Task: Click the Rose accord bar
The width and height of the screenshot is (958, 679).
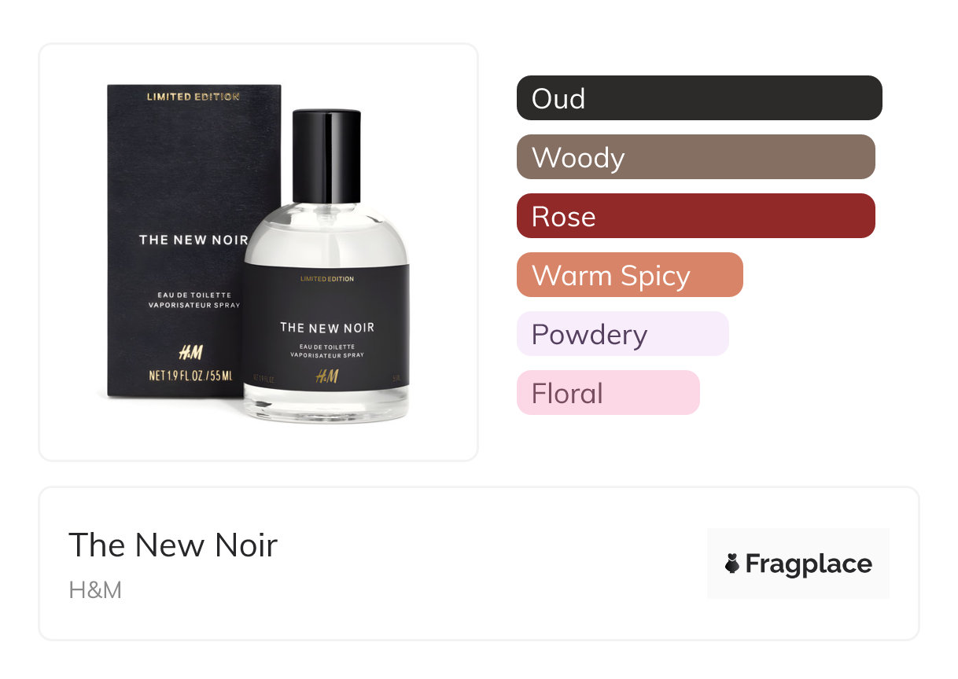Action: point(696,216)
